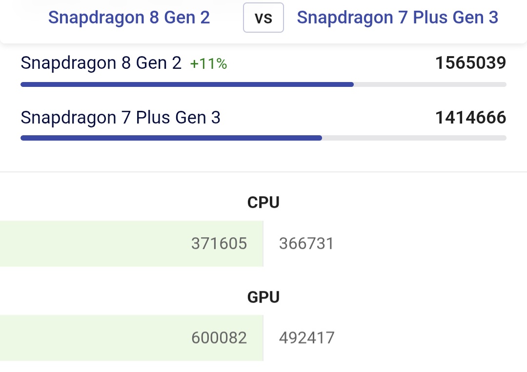Open the Snapdragon 7 Plus Gen 3 header link
This screenshot has height=372, width=527.
tap(397, 18)
